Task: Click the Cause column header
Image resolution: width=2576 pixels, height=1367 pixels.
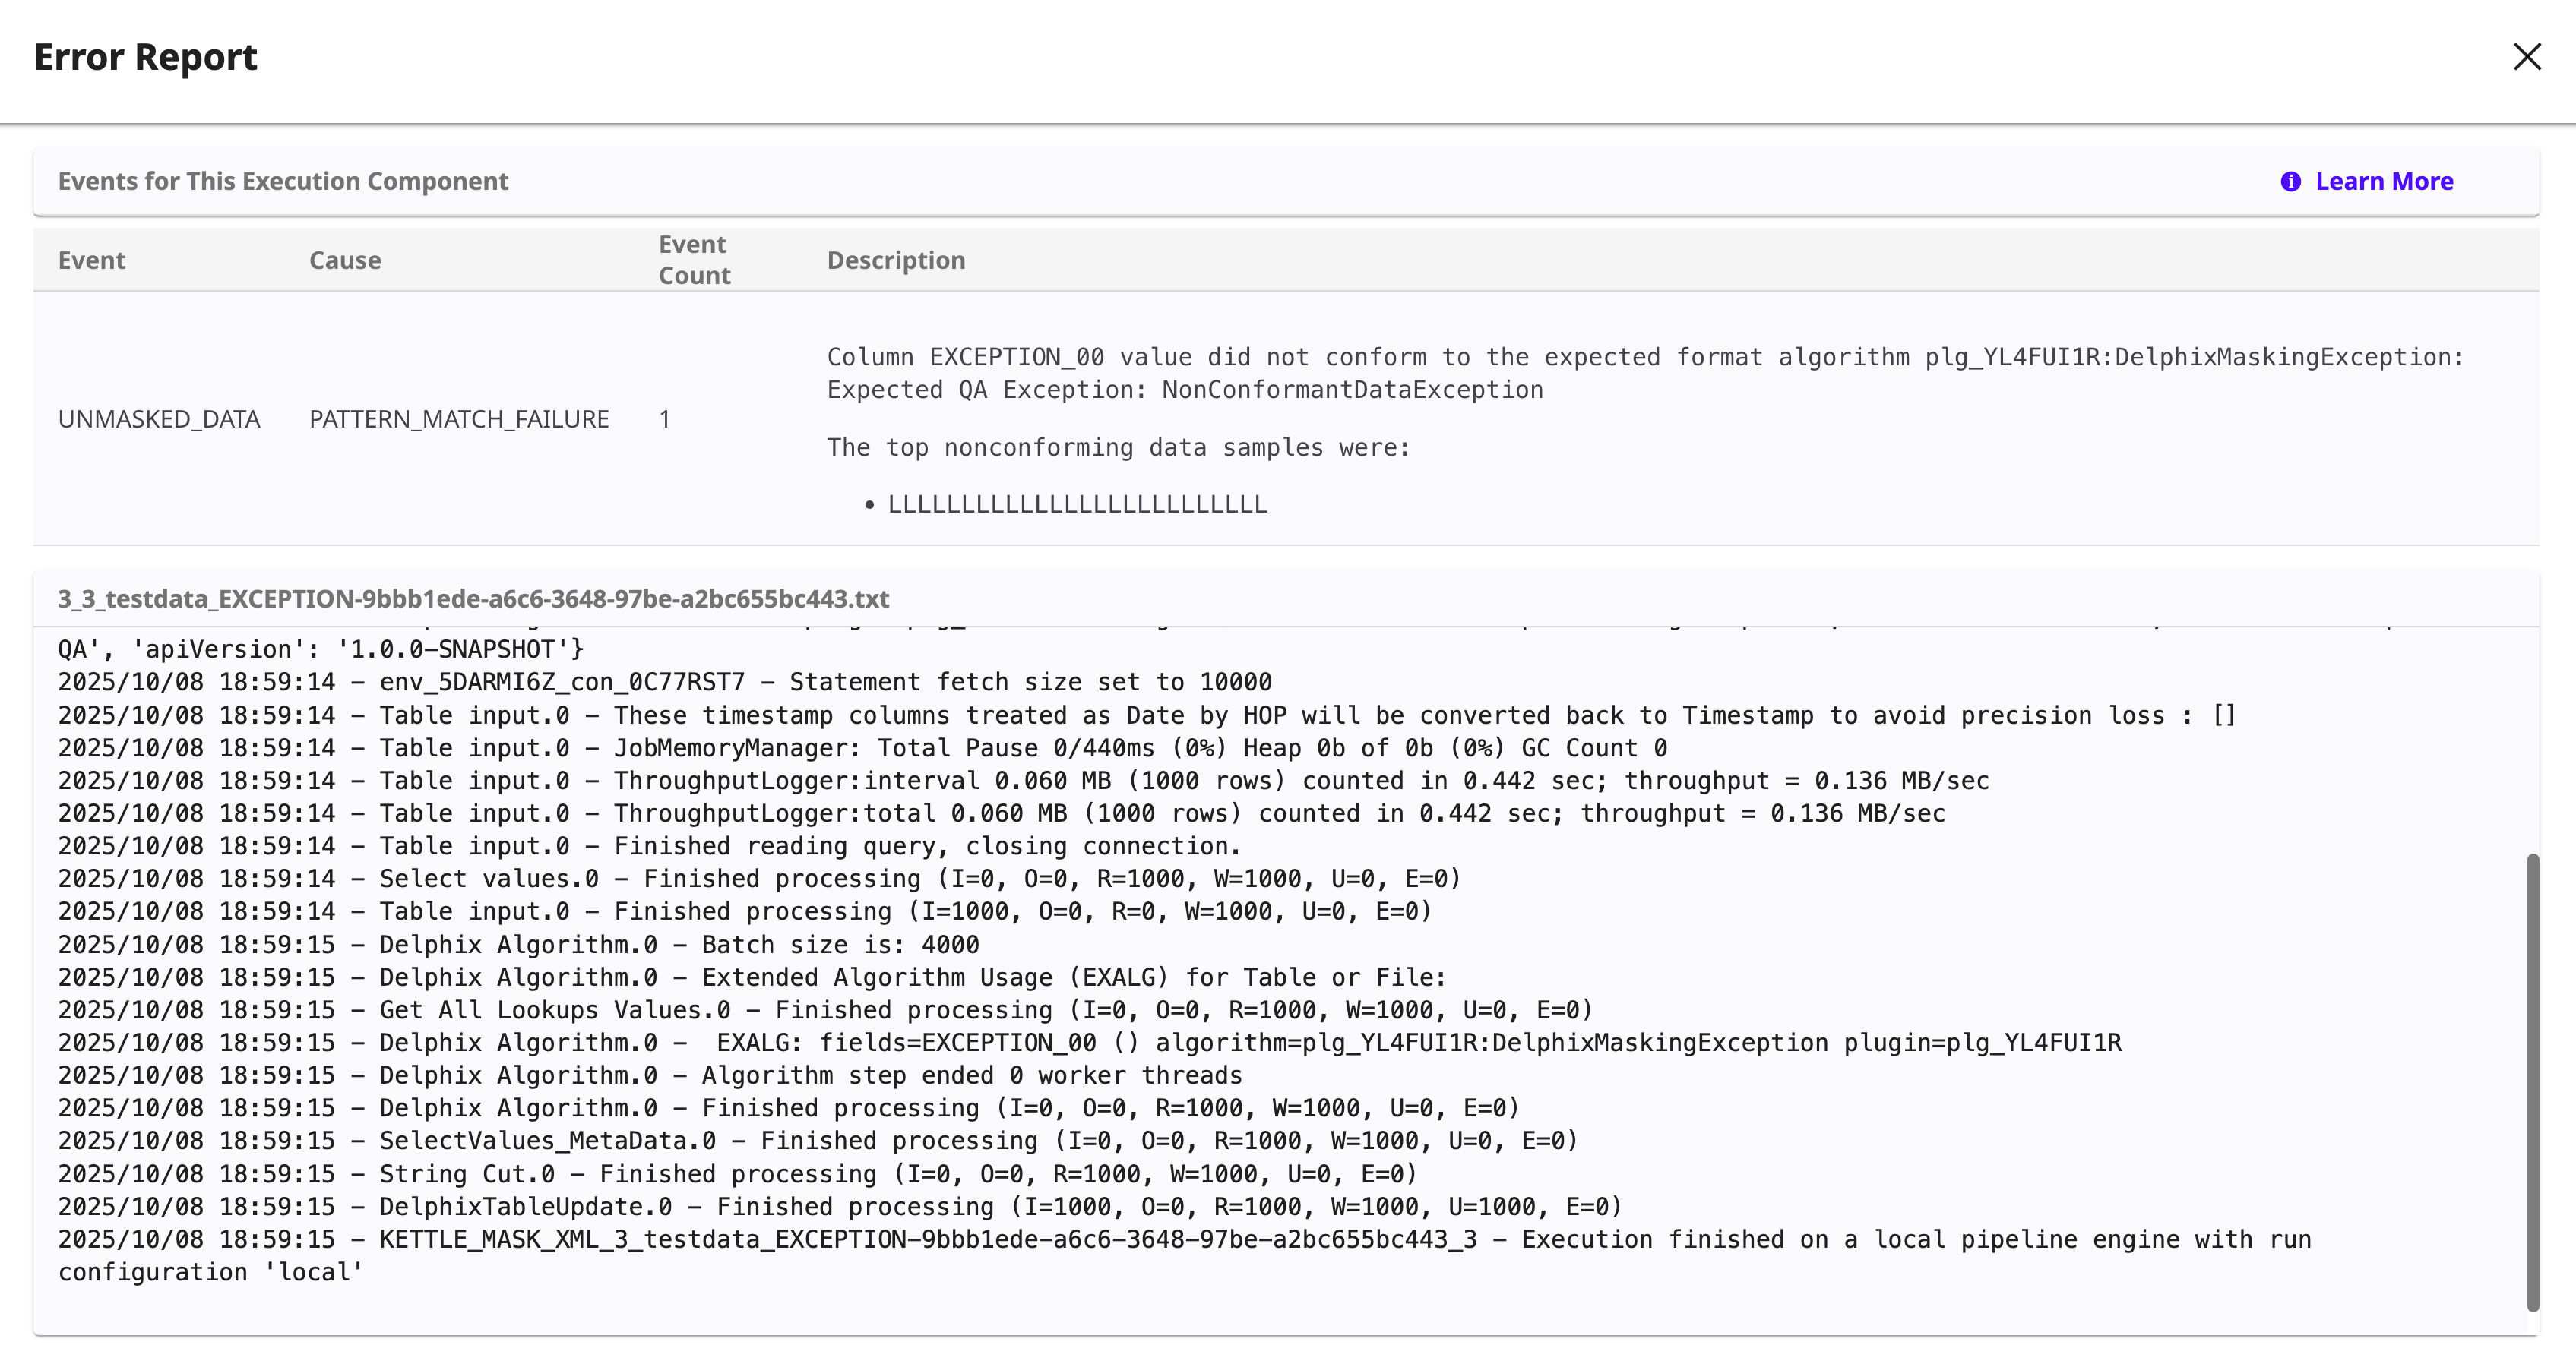Action: (x=344, y=260)
